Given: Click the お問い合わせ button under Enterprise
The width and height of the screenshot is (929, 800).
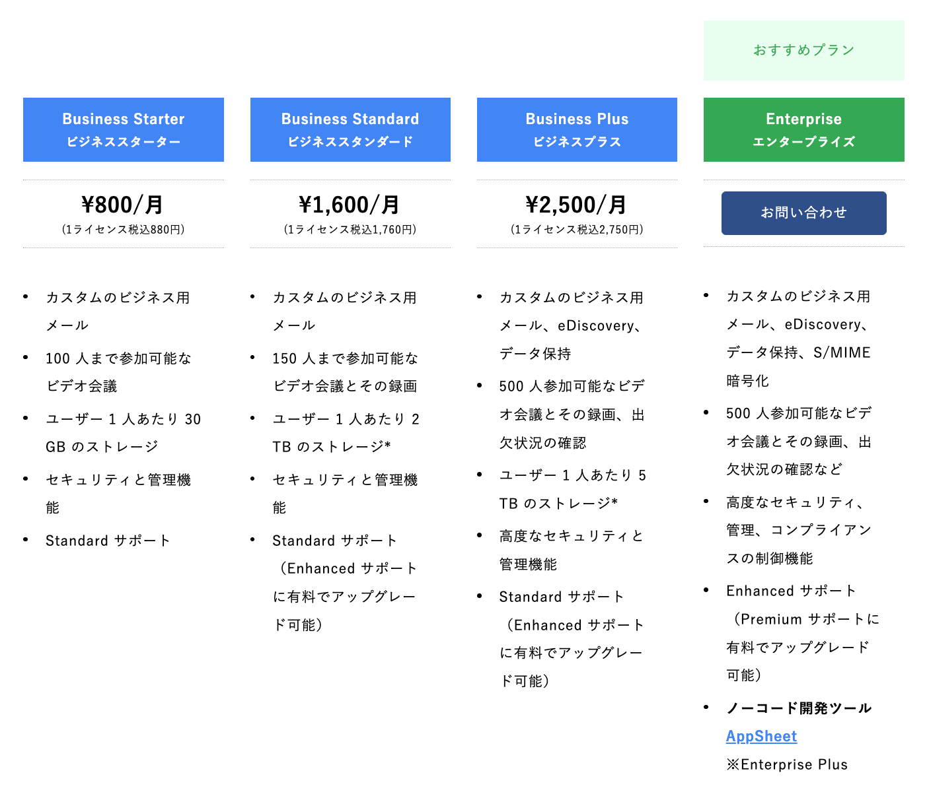Looking at the screenshot, I should click(x=803, y=213).
